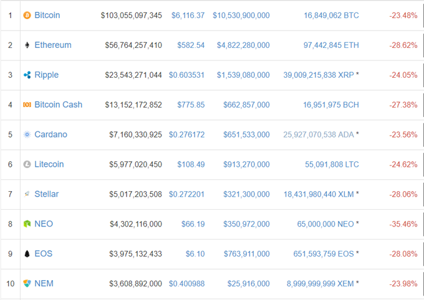Click supply 8,999,999,999 XEM
Viewport: 424px width, 300px height.
320,284
